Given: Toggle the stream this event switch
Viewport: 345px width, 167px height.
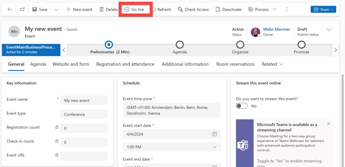Looking at the screenshot, I should pyautogui.click(x=242, y=106).
